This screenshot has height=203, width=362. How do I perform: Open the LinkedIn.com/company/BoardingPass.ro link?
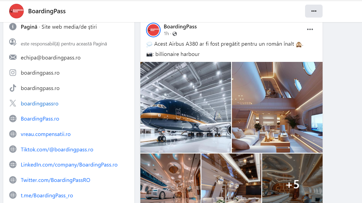point(69,165)
